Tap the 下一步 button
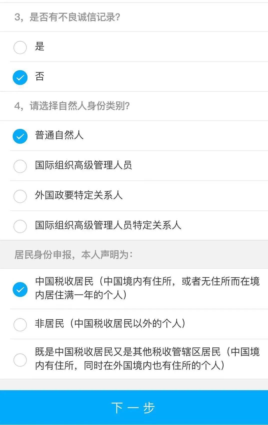268x425 pixels. pos(134,407)
